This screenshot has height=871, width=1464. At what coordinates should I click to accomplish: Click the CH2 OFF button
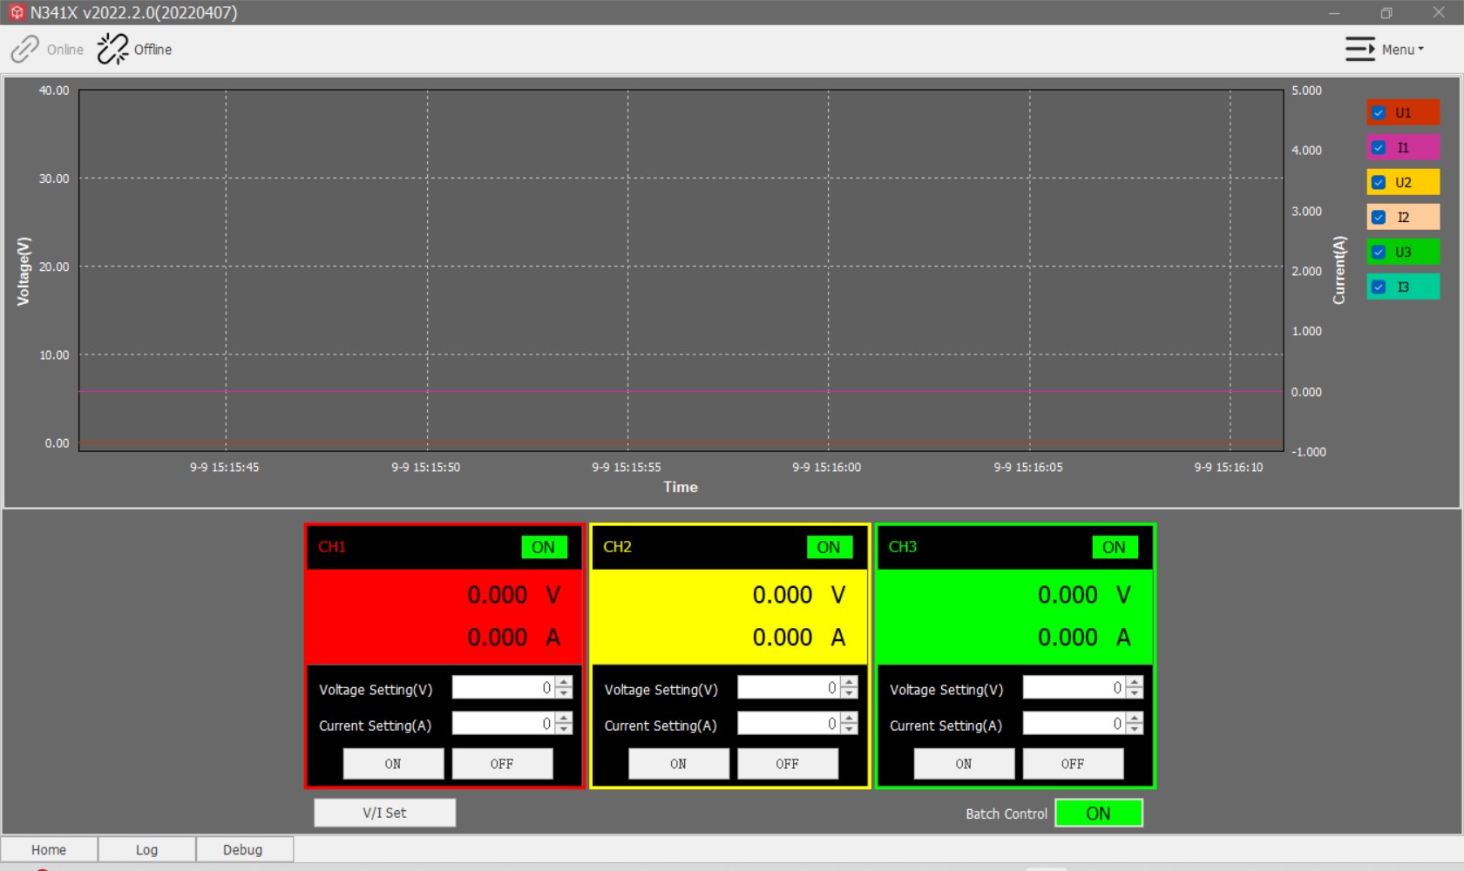788,764
